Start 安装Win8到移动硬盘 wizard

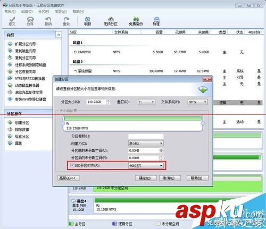27,99
